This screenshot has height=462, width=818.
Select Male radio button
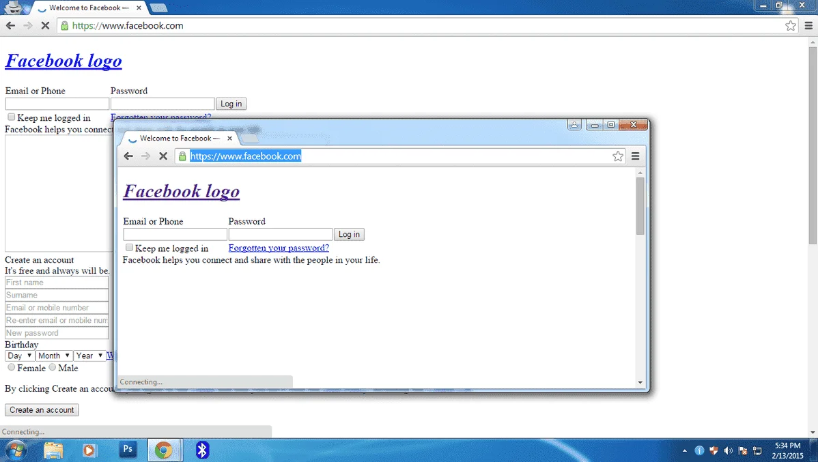point(52,367)
